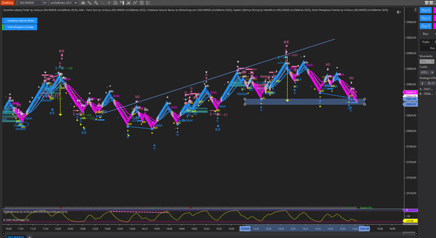Click the back arrow at chart's top right
436x238 pixels.
pos(398,12)
